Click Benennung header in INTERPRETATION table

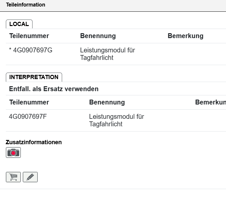(107, 103)
